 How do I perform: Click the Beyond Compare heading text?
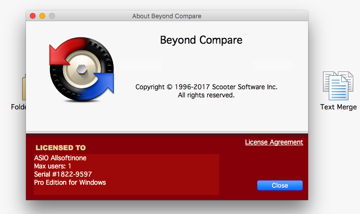tap(201, 40)
